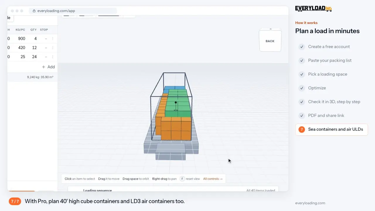Click the blue cargo block in the 3D view
The image size is (375, 211).
pos(174,88)
